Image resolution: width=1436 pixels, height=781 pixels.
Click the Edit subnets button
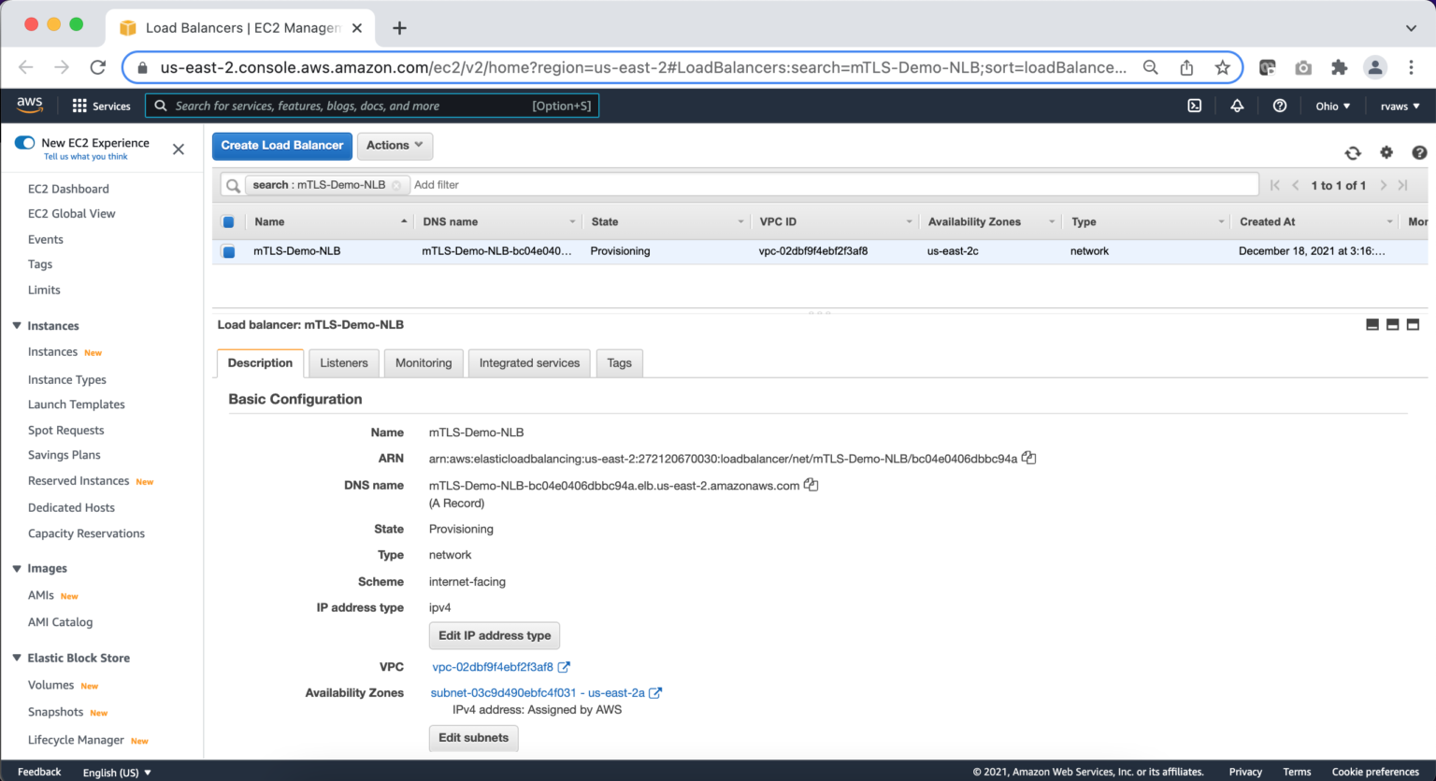tap(474, 738)
